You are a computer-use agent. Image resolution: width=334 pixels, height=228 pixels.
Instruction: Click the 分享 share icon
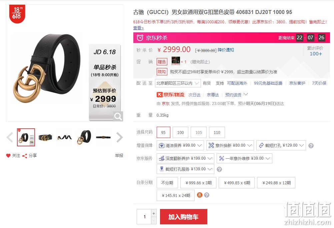[24, 156]
